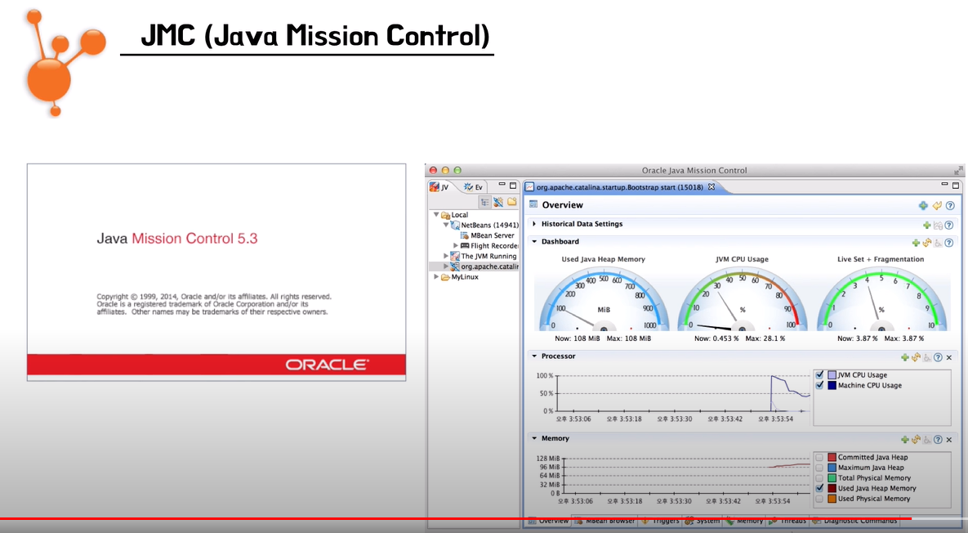Click the Java Mission Control 5.3 splash image

(x=216, y=272)
